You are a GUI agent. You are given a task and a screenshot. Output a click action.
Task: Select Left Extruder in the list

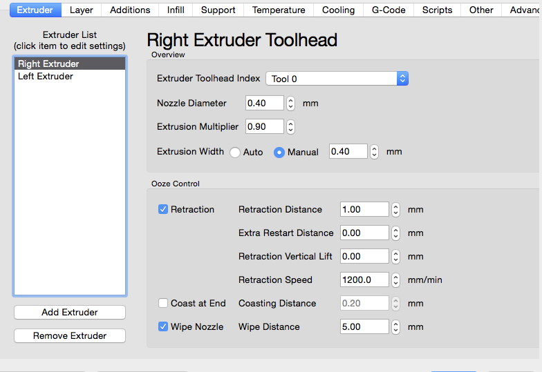[46, 77]
